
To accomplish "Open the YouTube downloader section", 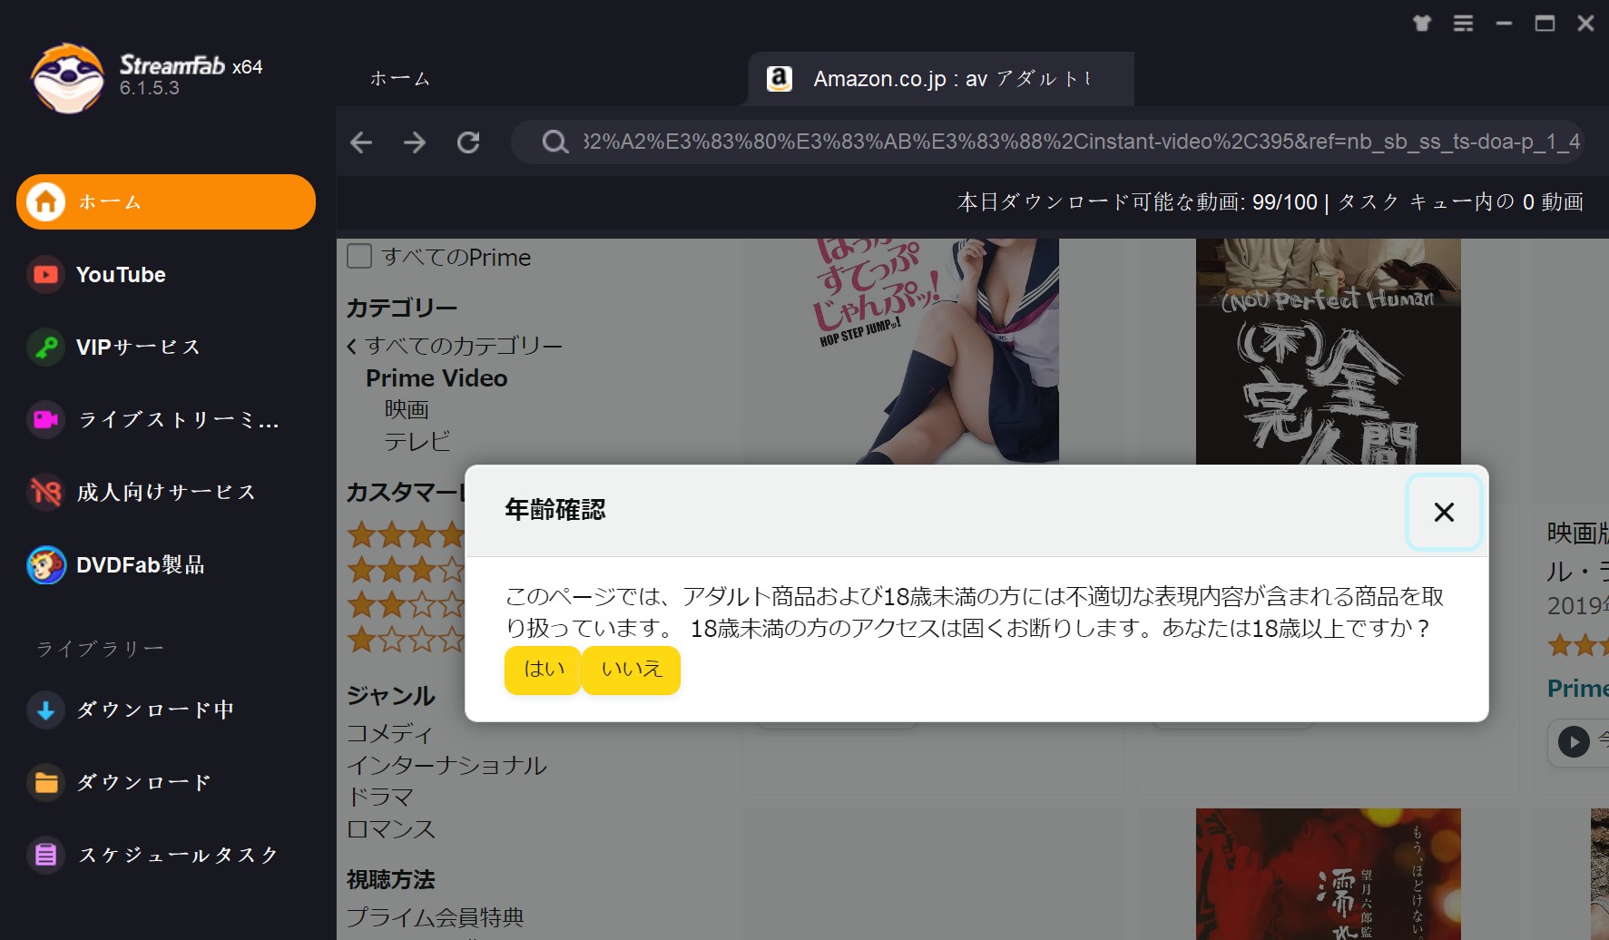I will coord(120,274).
